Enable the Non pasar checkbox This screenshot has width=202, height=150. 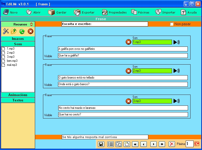pos(172,24)
